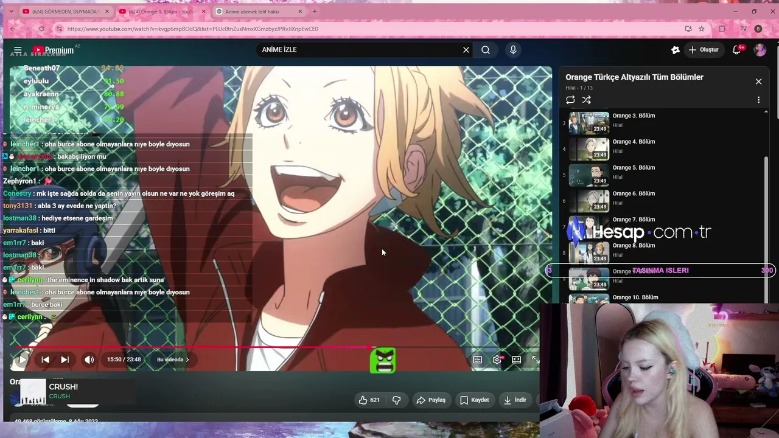Open a new browser tab
The height and width of the screenshot is (438, 779).
pos(315,12)
